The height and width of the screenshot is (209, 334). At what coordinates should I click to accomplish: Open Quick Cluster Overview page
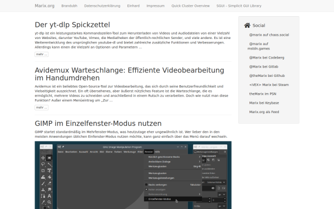pos(190,6)
